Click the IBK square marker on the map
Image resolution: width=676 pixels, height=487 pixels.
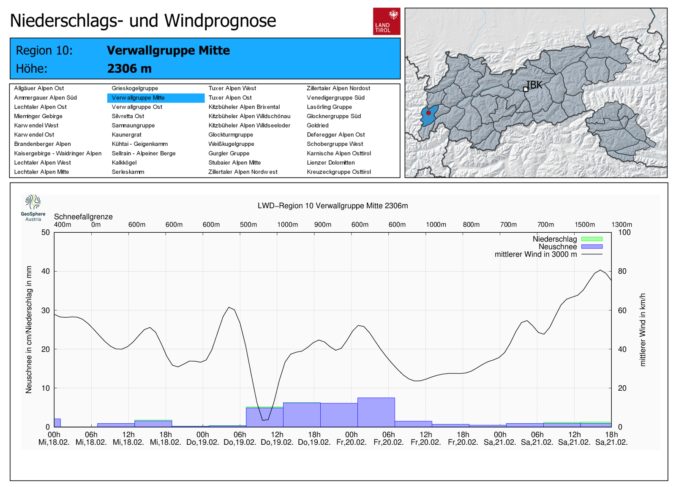coord(526,89)
